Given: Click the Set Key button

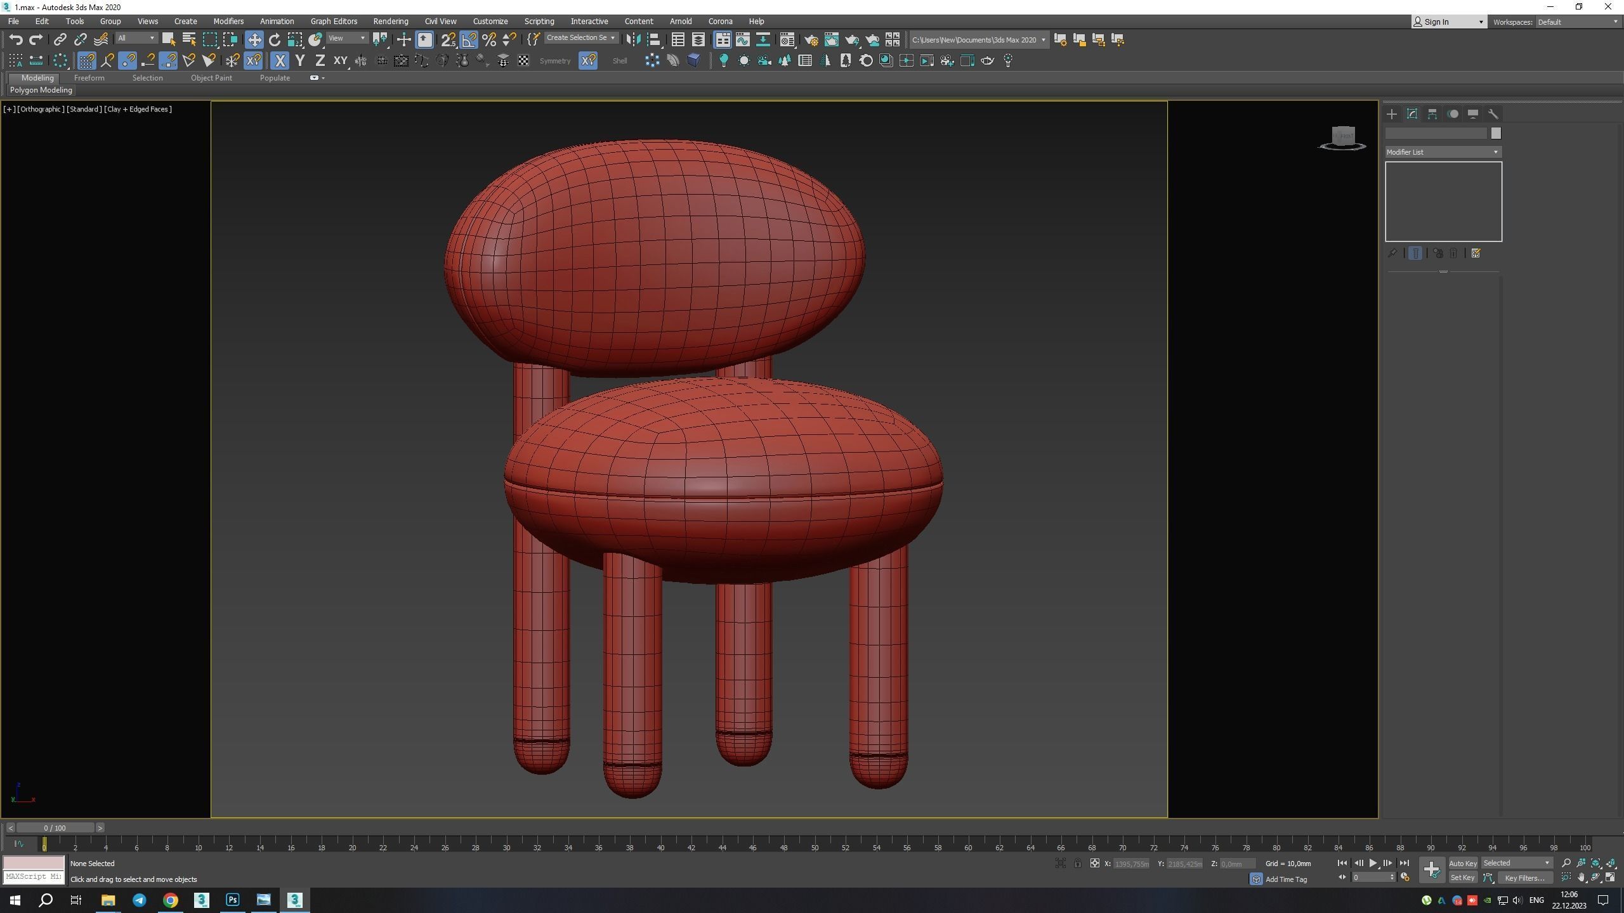Looking at the screenshot, I should click(x=1462, y=877).
